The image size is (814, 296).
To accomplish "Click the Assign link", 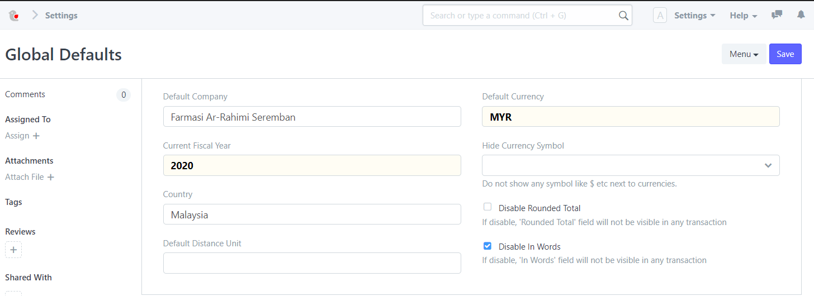I will pos(17,136).
